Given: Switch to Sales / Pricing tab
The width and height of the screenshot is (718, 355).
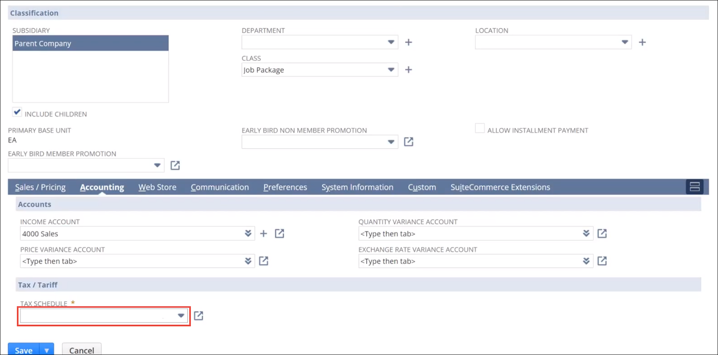Looking at the screenshot, I should (40, 187).
